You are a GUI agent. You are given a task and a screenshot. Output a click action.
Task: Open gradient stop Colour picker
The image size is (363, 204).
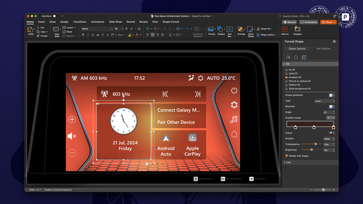[332, 133]
